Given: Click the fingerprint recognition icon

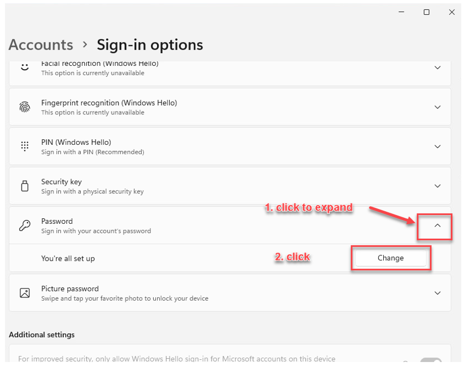Looking at the screenshot, I should point(25,107).
